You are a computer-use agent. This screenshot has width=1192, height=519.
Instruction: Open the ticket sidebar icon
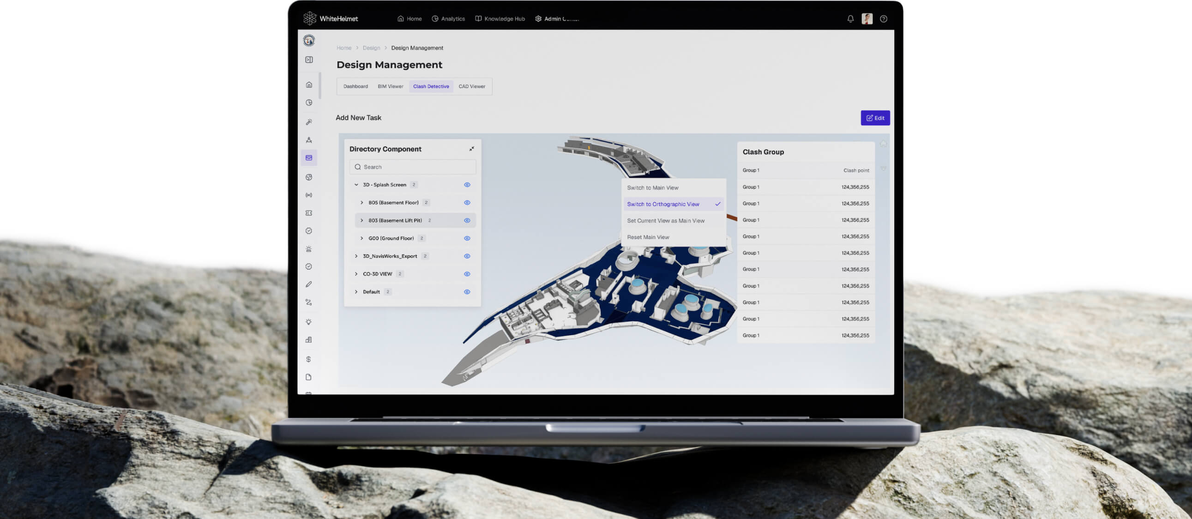pyautogui.click(x=309, y=213)
